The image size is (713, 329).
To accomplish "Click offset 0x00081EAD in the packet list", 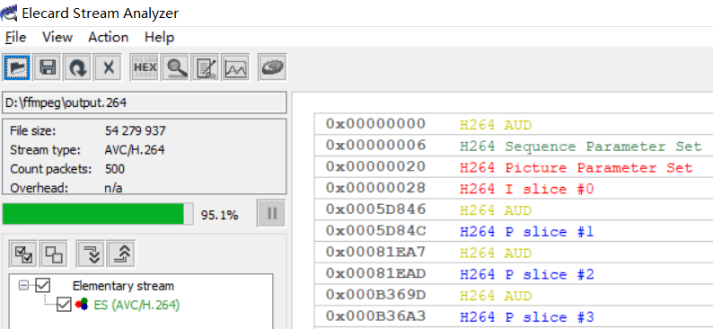I will point(375,274).
